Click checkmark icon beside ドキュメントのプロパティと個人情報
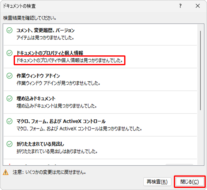Screen dimensions: 207x190 10,53
